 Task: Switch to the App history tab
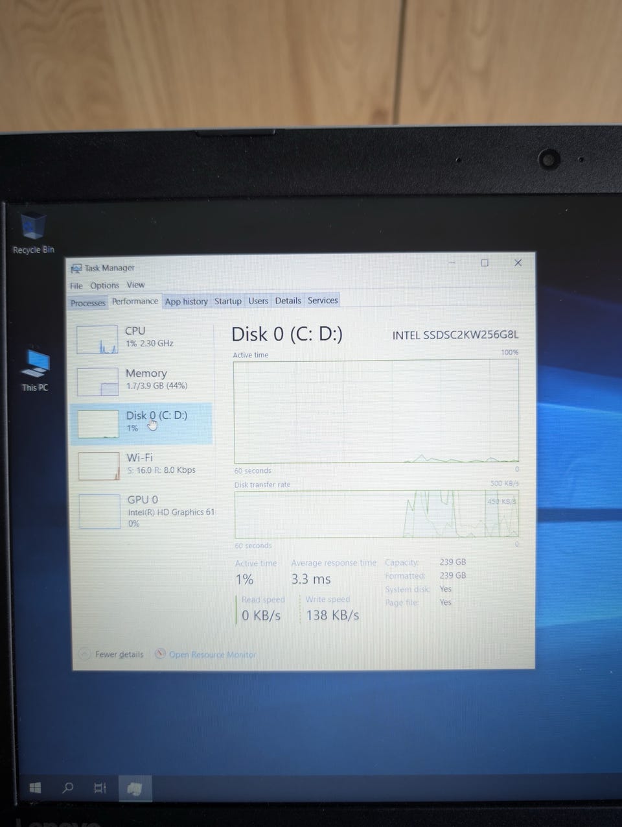tap(186, 302)
